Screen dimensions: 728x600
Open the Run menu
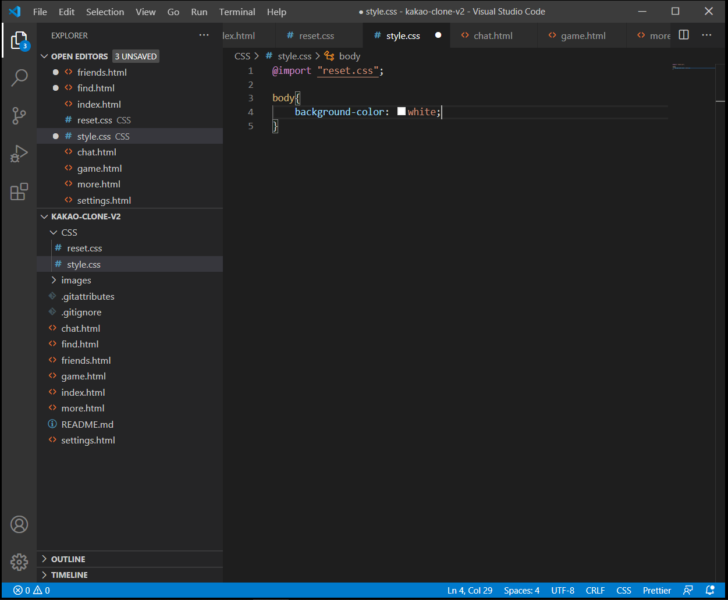199,12
